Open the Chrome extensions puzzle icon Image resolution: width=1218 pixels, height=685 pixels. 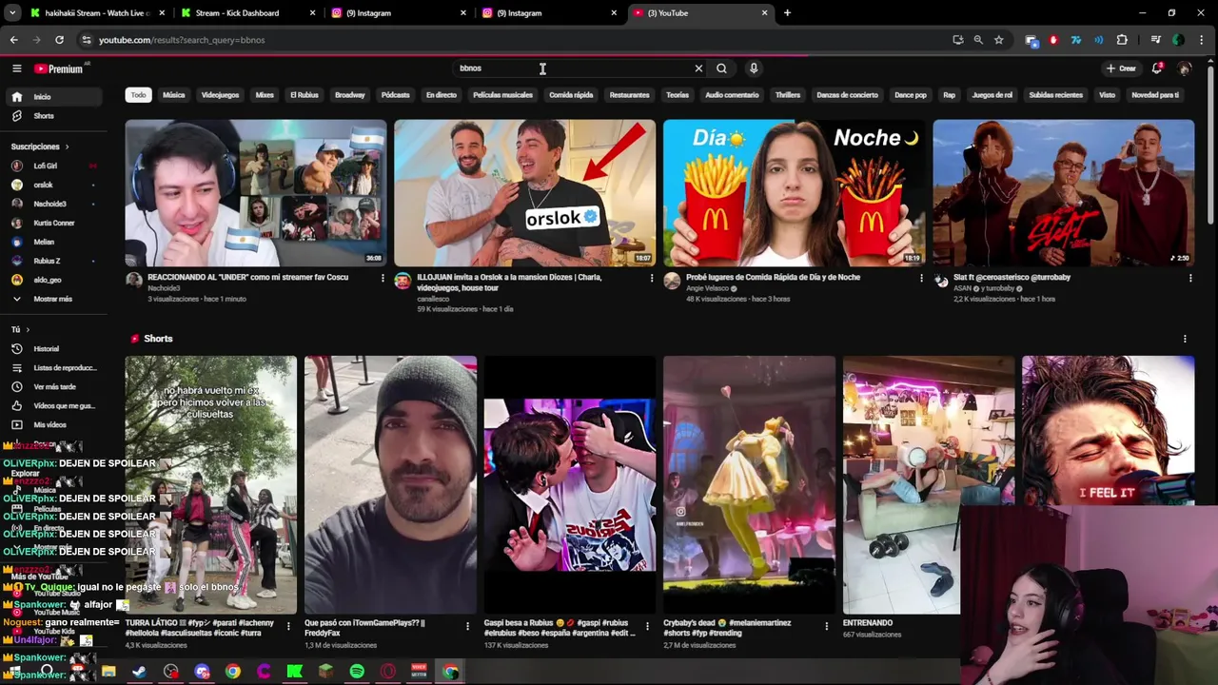tap(1122, 40)
